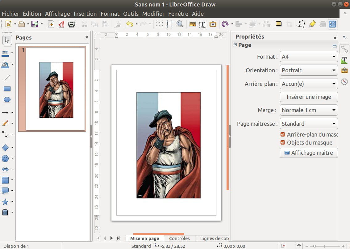
Task: Select page 1 thumbnail in Pages panel
Action: click(x=52, y=89)
